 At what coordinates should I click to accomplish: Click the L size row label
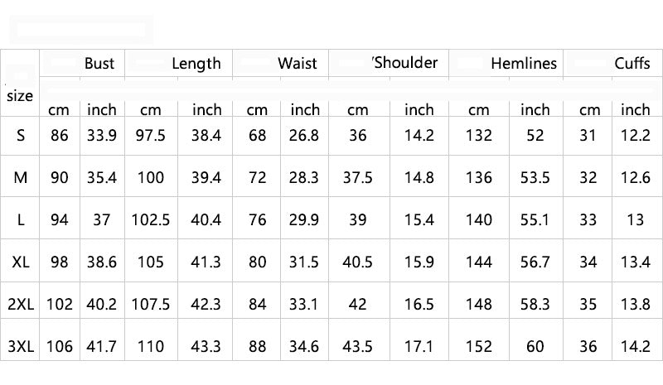click(21, 219)
